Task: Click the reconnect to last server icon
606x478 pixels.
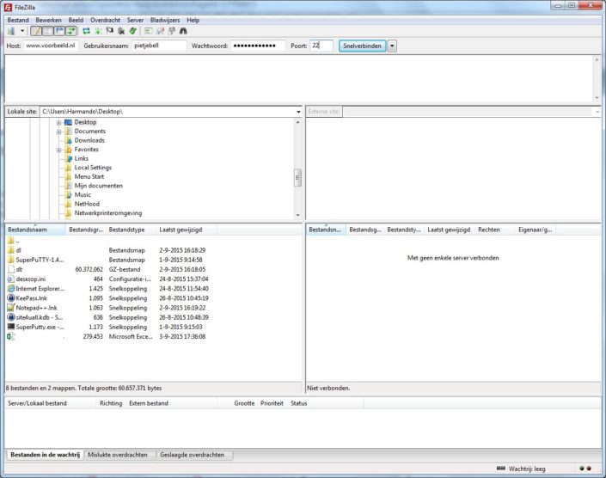Action: pyautogui.click(x=133, y=31)
